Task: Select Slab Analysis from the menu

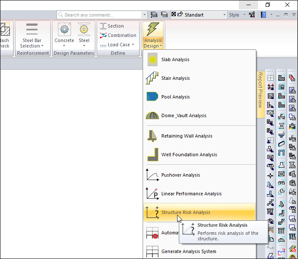Action: point(199,59)
